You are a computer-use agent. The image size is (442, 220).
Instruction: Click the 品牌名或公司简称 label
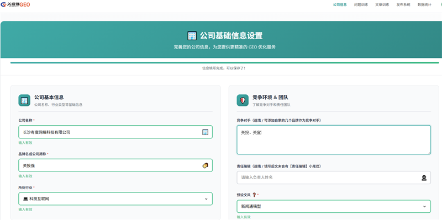coord(33,154)
